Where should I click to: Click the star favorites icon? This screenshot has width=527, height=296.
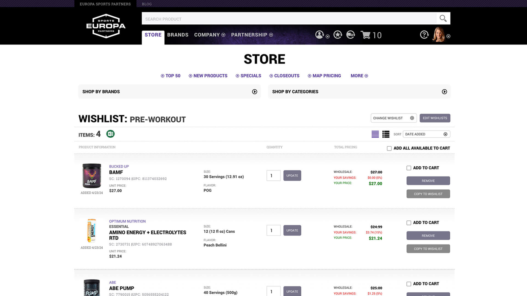click(x=338, y=35)
